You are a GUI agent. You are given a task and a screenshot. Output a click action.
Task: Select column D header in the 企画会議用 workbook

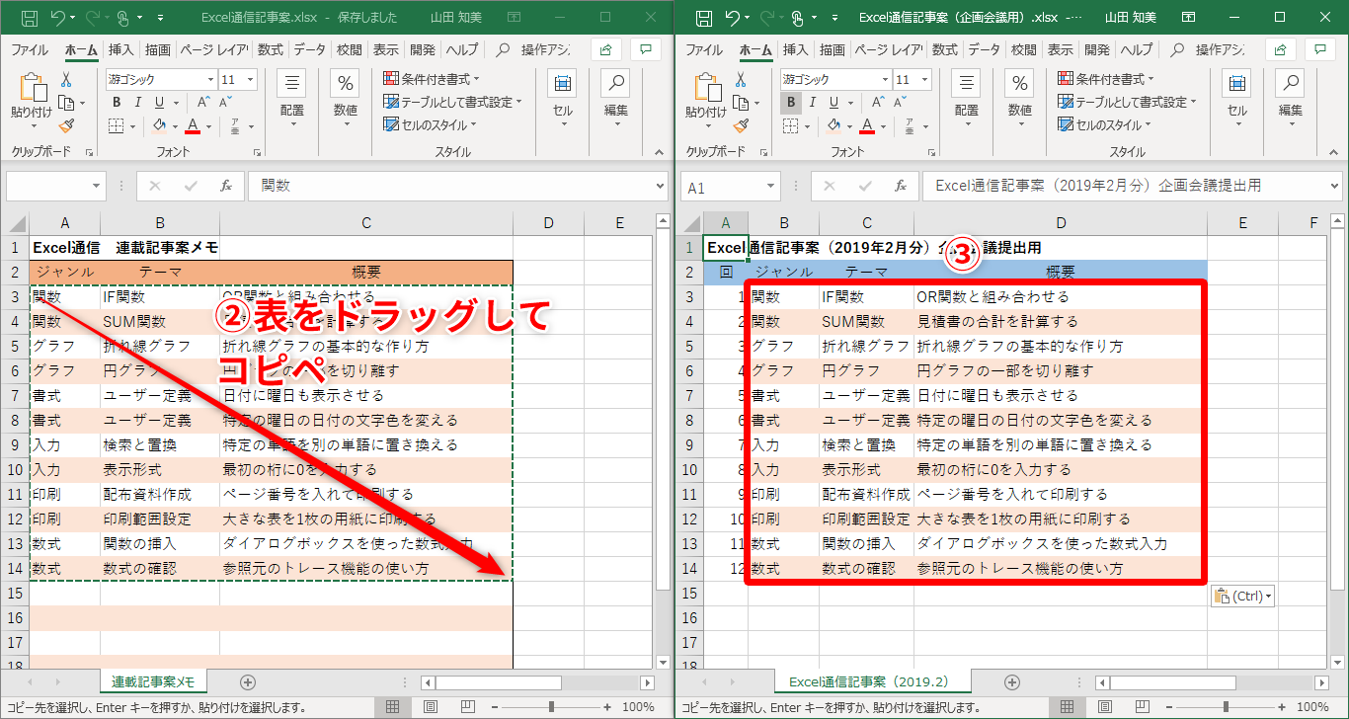1061,223
